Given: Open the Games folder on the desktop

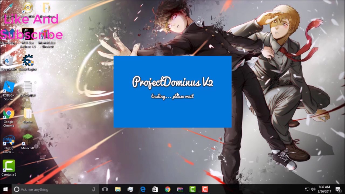Looking at the screenshot, I should coord(28,116).
